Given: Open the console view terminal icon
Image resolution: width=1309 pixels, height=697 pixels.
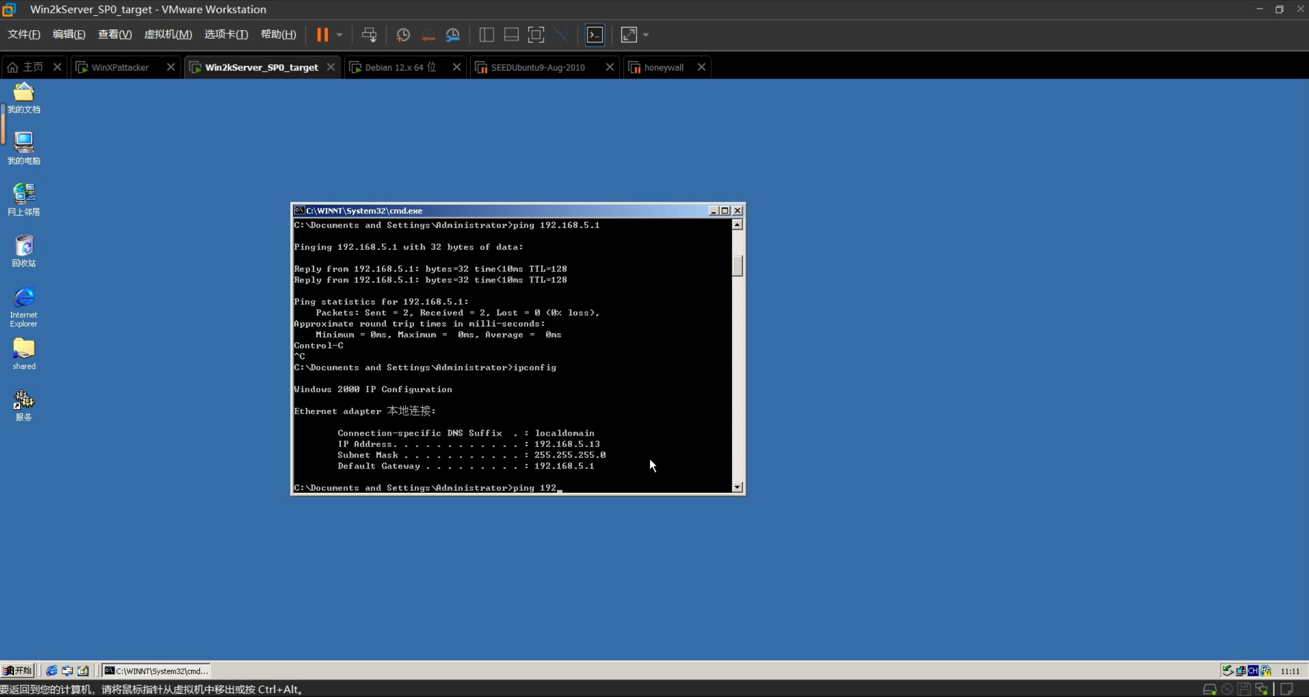Looking at the screenshot, I should coord(594,35).
